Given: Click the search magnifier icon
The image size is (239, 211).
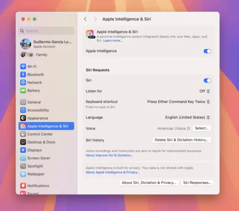Looking at the screenshot, I should (x=22, y=31).
